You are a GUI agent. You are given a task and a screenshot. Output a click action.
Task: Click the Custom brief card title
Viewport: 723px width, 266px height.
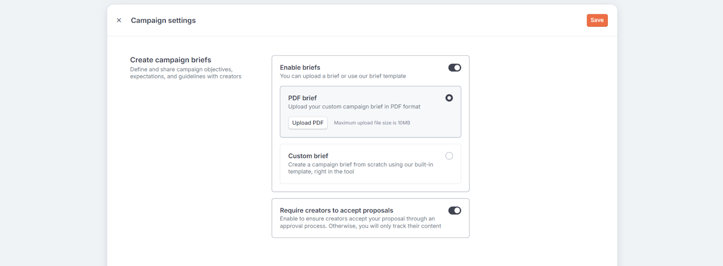(x=308, y=156)
